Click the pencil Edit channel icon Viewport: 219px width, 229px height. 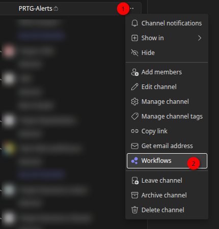134,87
